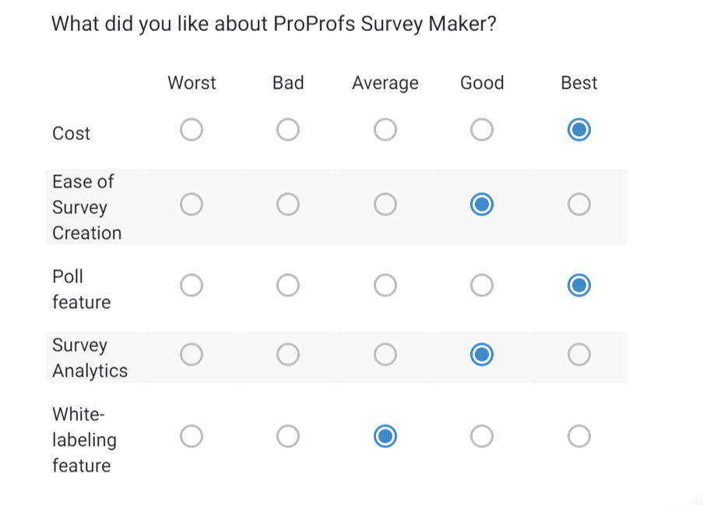The image size is (703, 505).
Task: Rate White-labeling feature as Best
Action: 578,436
